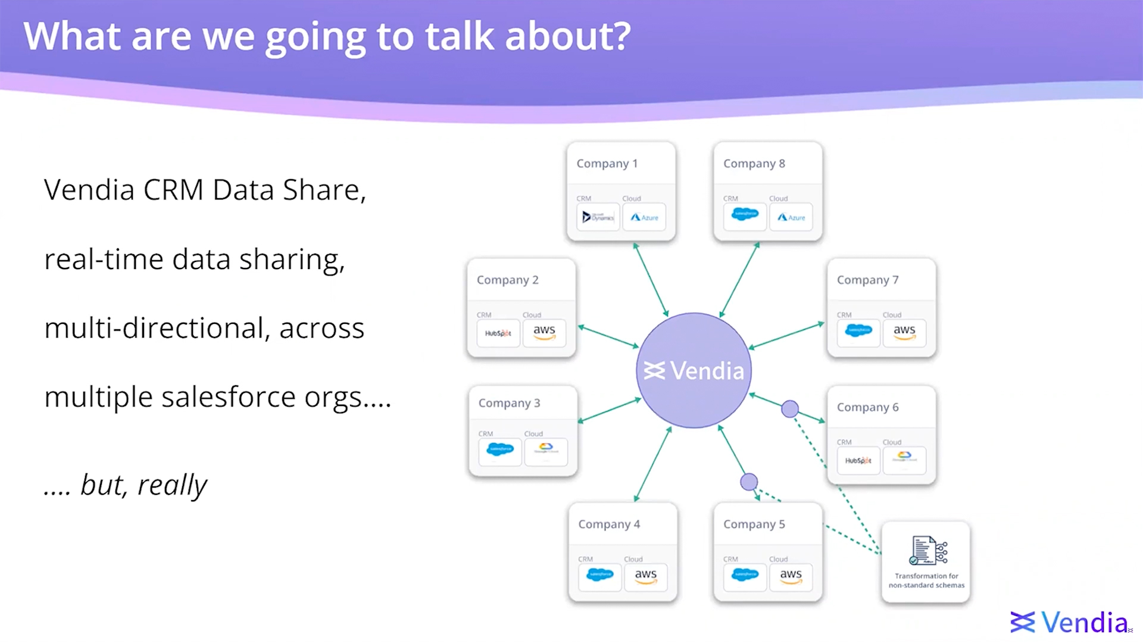This screenshot has width=1143, height=643.
Task: Click the 'real-time data sharing,' line
Action: coord(195,260)
